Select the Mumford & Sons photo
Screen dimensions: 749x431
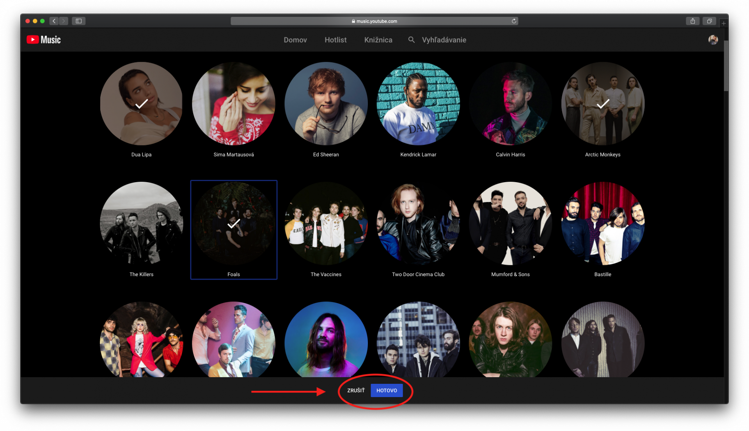[x=511, y=223]
